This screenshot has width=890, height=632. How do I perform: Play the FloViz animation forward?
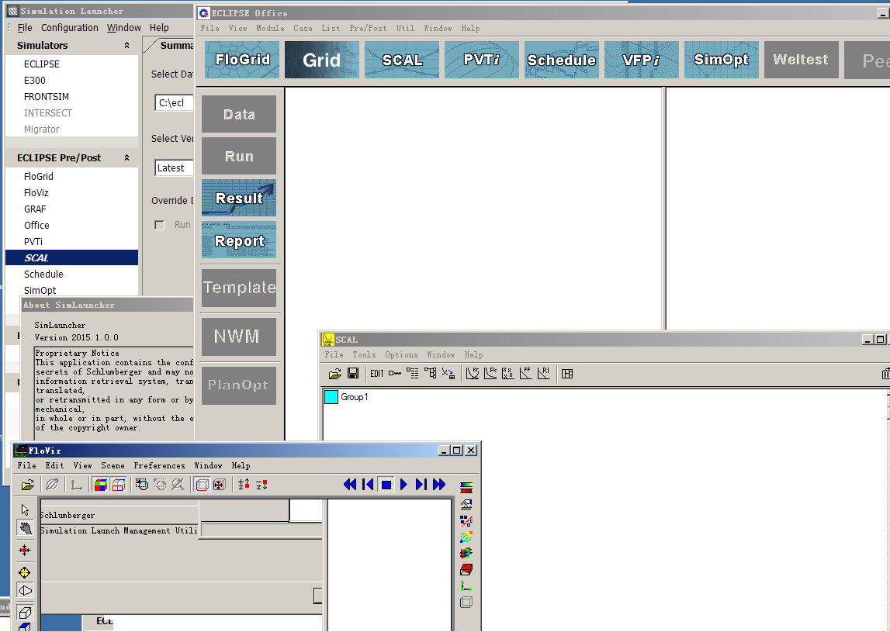[403, 485]
